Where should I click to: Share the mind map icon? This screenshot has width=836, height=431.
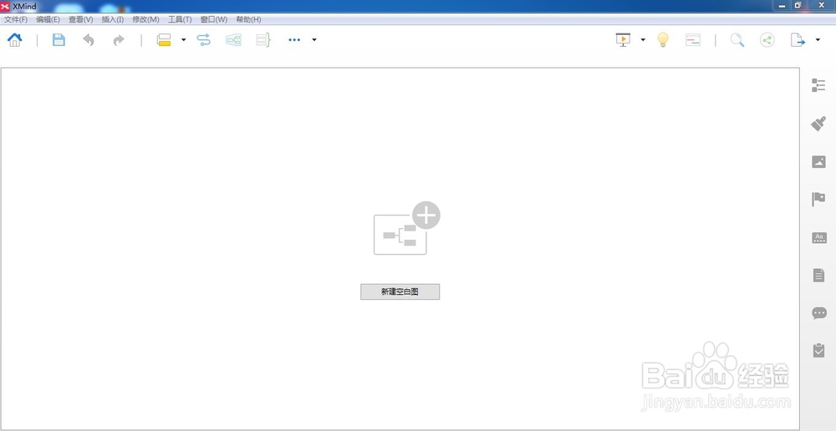(767, 39)
